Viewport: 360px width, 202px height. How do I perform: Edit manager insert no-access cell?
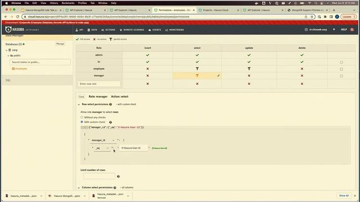(147, 76)
